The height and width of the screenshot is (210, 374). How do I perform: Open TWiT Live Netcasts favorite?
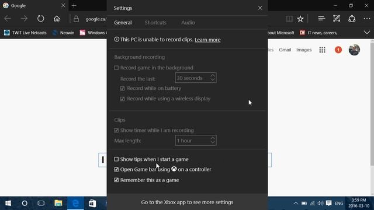click(x=25, y=33)
